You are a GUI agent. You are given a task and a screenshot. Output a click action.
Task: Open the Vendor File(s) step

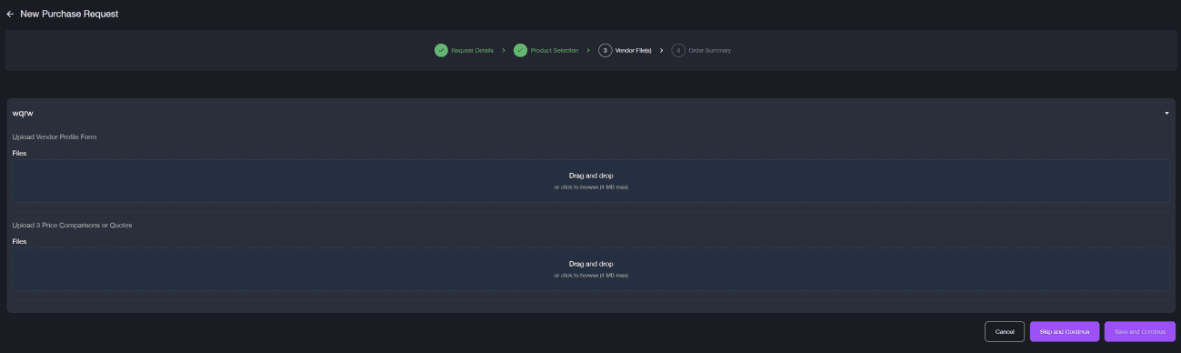pyautogui.click(x=634, y=50)
